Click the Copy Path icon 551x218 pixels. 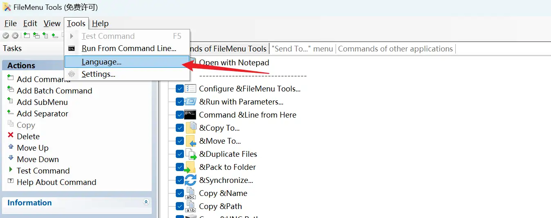point(190,206)
